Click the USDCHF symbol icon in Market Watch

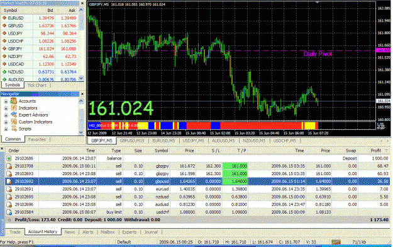pyautogui.click(x=4, y=41)
